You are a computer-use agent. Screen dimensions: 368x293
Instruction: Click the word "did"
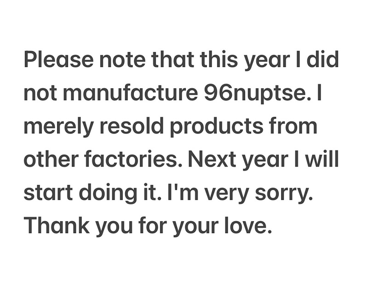323,59
